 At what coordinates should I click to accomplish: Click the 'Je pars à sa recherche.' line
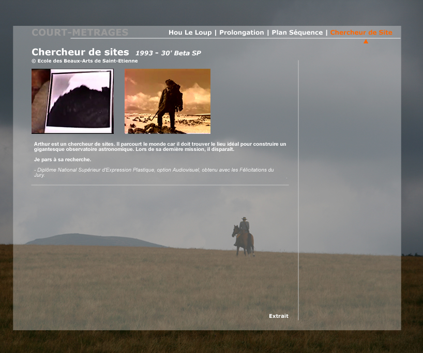point(63,160)
